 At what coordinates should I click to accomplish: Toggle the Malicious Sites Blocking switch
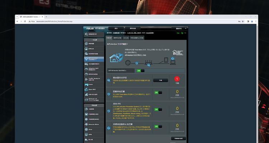[158, 93]
